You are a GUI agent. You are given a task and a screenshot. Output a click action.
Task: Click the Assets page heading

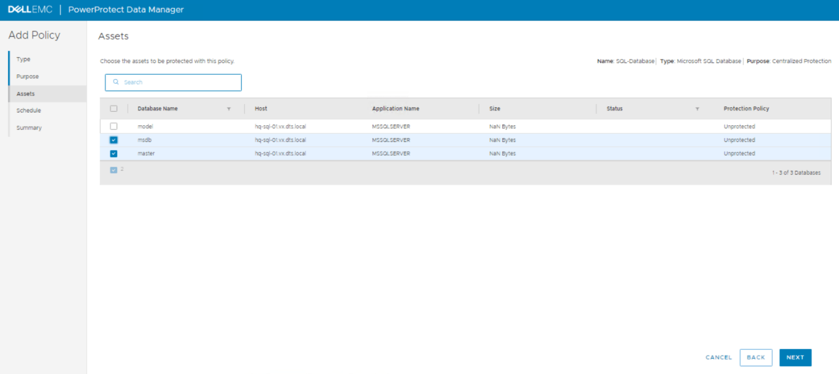point(113,36)
